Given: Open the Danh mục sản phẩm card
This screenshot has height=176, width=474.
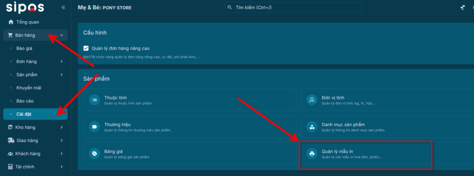Looking at the screenshot, I should coord(387,127).
